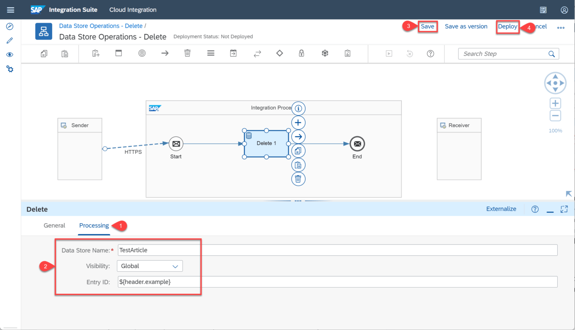Switch to the Processing tab
The height and width of the screenshot is (330, 575).
click(x=94, y=226)
